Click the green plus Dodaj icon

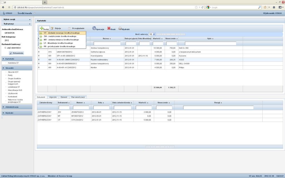pos(42,28)
